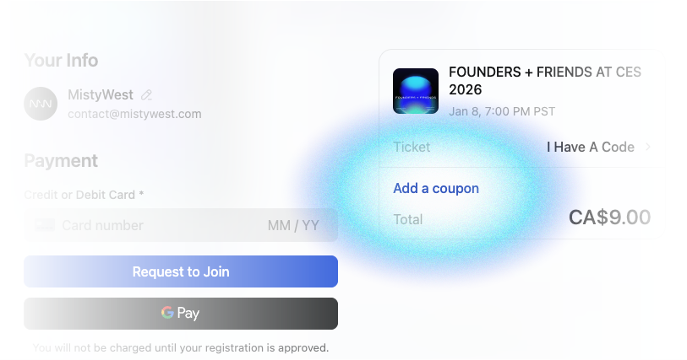687x360 pixels.
Task: Click the contact@mistywest.com email address
Action: [134, 114]
